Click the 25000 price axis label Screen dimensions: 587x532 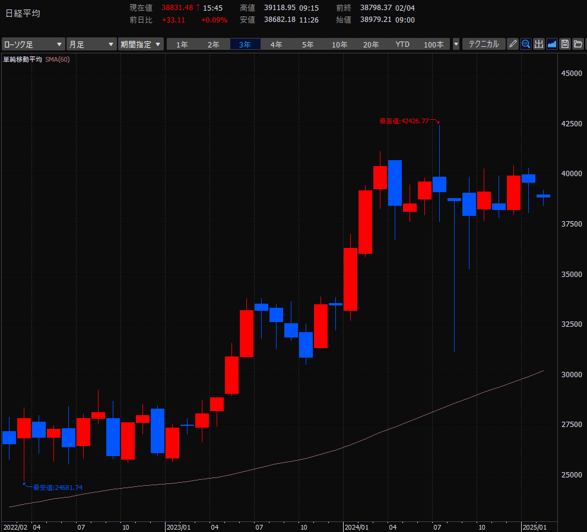click(x=572, y=474)
